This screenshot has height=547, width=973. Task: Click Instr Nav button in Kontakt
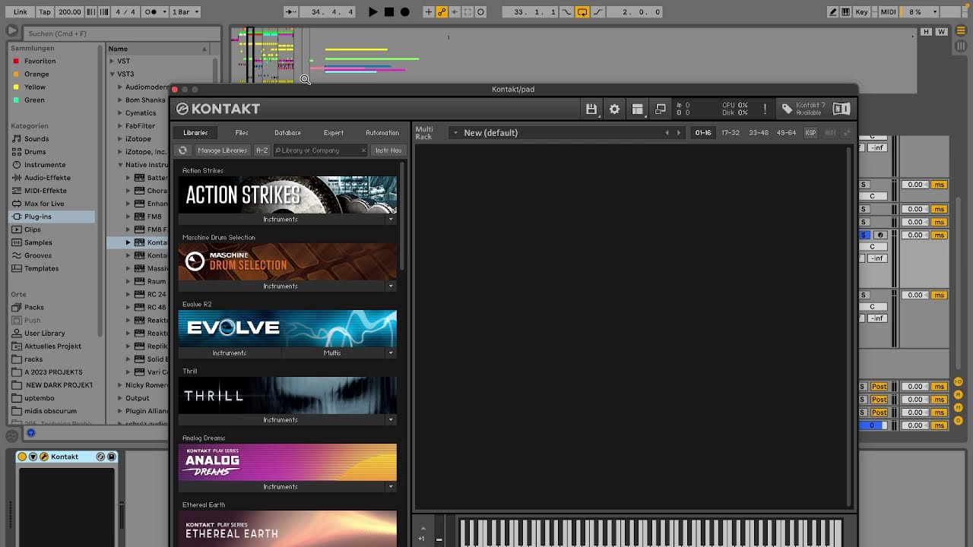click(388, 150)
